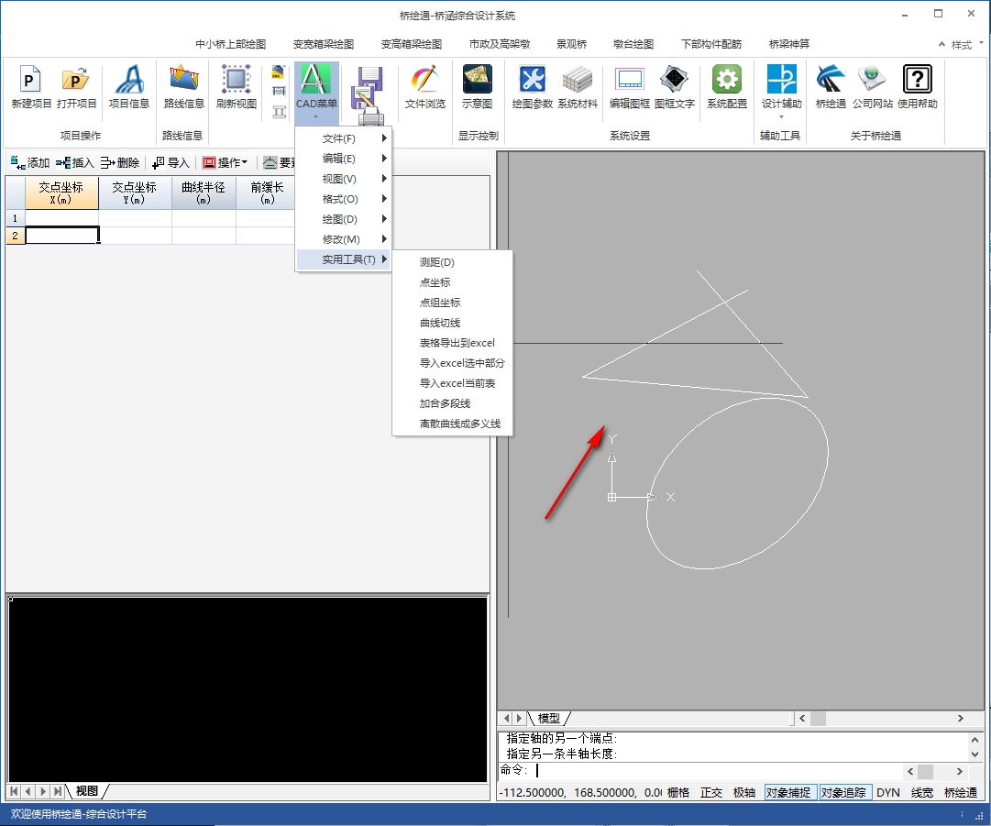The width and height of the screenshot is (991, 826).
Task: Click the 视图 tab under the black preview
Action: 86,791
